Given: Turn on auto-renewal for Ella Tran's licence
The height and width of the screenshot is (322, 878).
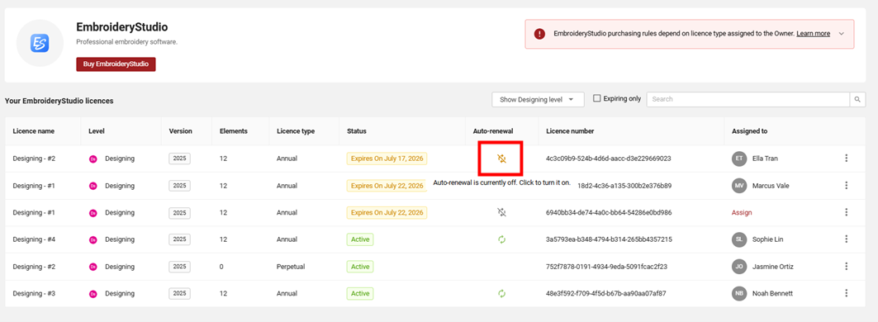Looking at the screenshot, I should (x=501, y=159).
